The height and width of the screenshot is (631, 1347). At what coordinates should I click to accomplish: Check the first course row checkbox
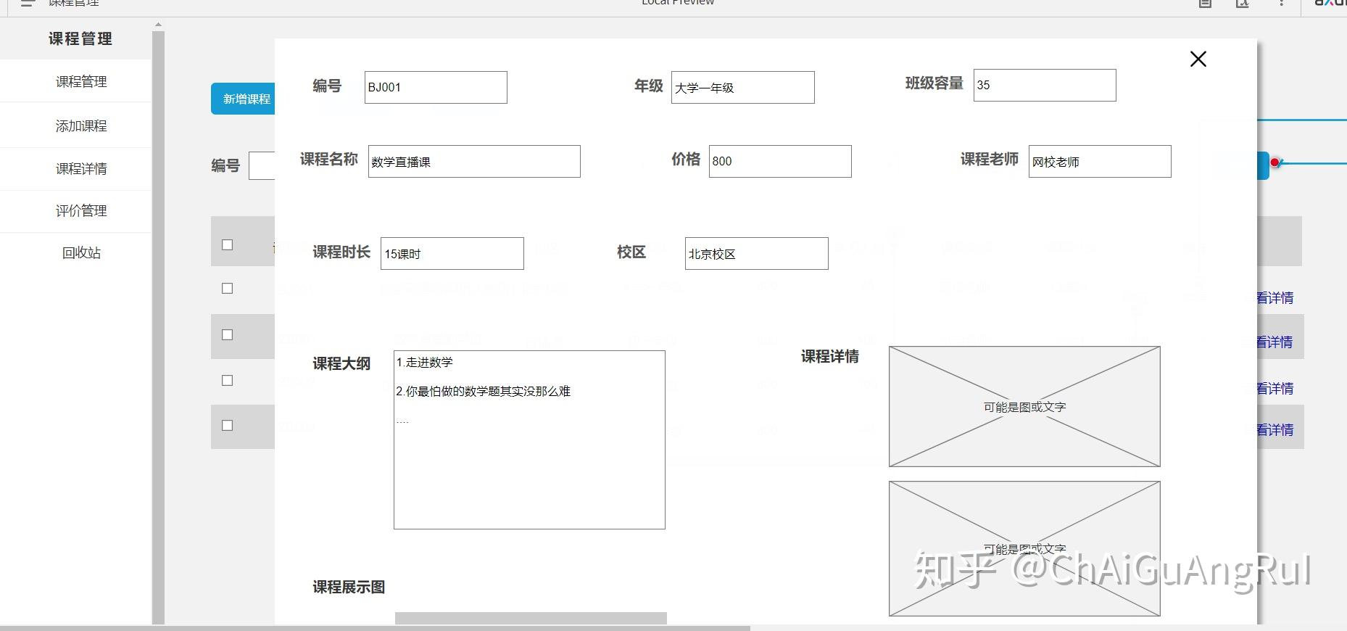[x=227, y=288]
